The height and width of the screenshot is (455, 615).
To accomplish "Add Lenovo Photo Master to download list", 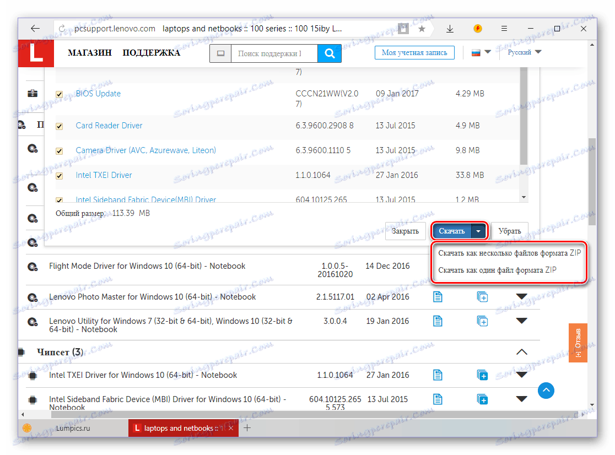I will (x=482, y=297).
